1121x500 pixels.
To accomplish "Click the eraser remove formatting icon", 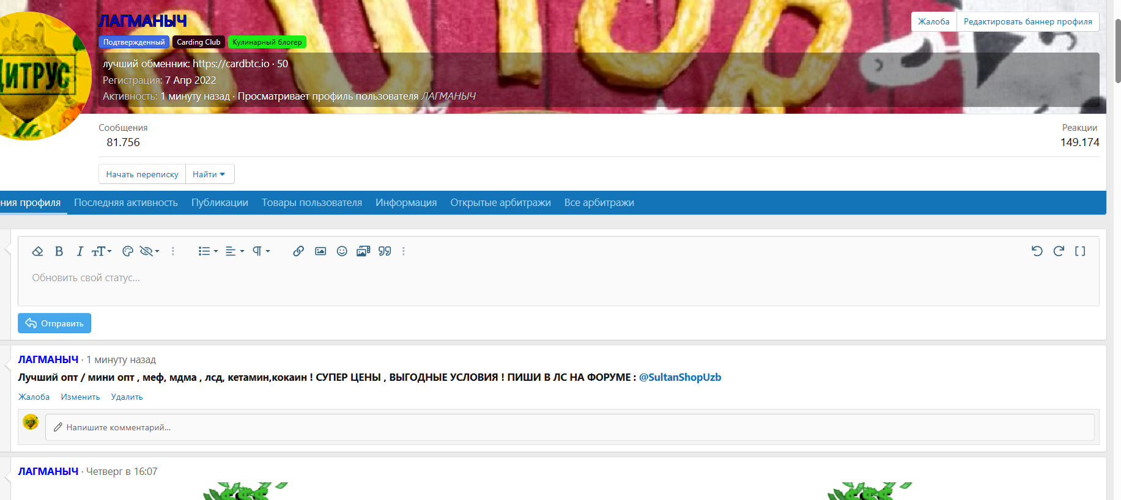I will point(37,251).
